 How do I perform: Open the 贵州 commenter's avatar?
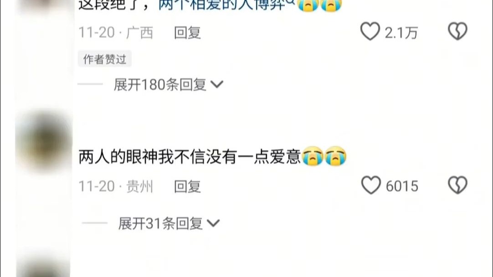[x=44, y=141]
